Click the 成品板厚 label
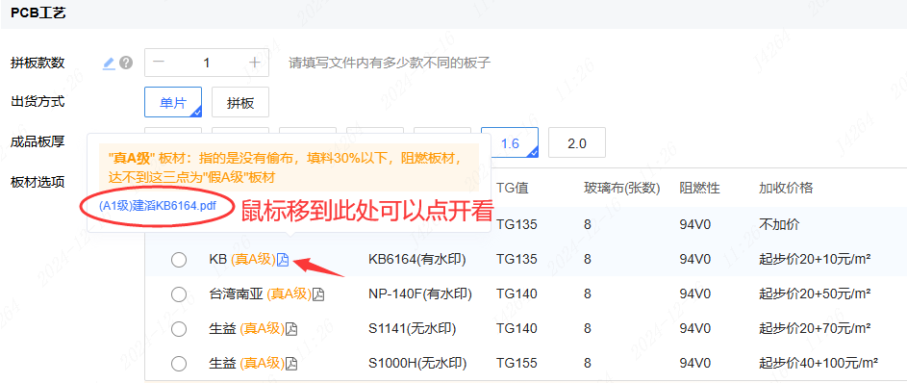 (x=38, y=141)
